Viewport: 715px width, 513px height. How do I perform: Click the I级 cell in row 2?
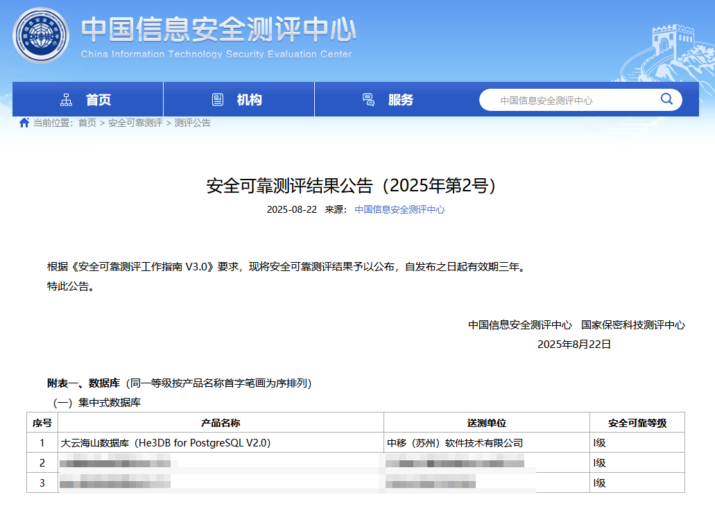[637, 463]
